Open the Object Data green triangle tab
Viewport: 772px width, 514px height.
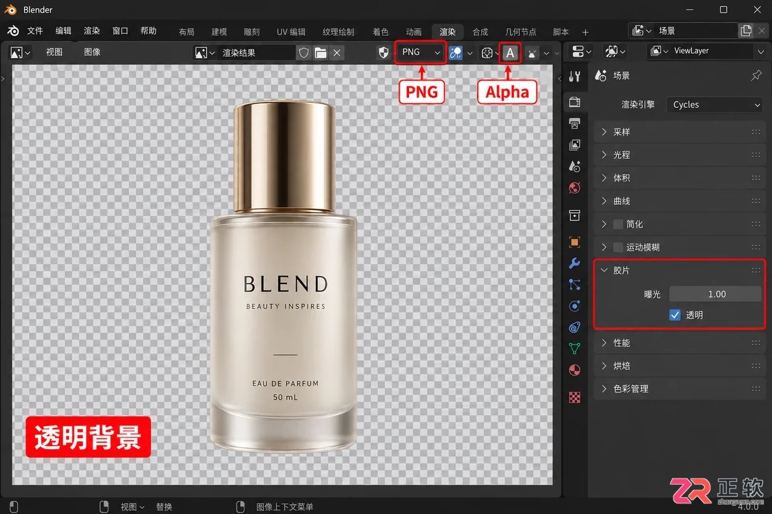(x=575, y=349)
